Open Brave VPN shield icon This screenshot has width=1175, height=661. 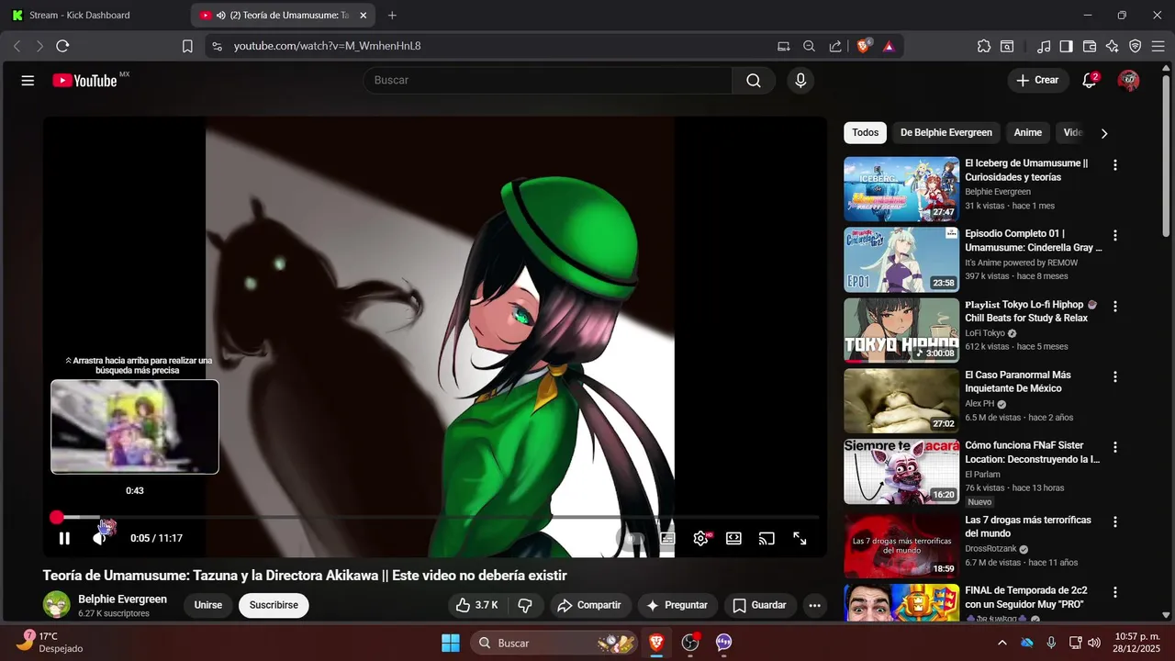pyautogui.click(x=1135, y=46)
